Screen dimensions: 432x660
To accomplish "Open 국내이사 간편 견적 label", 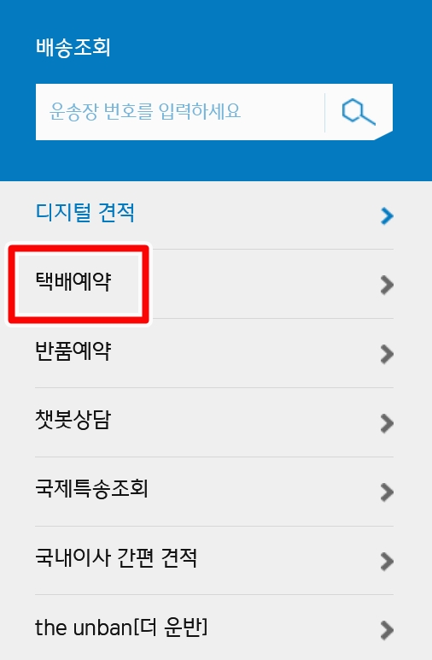I will click(116, 557).
